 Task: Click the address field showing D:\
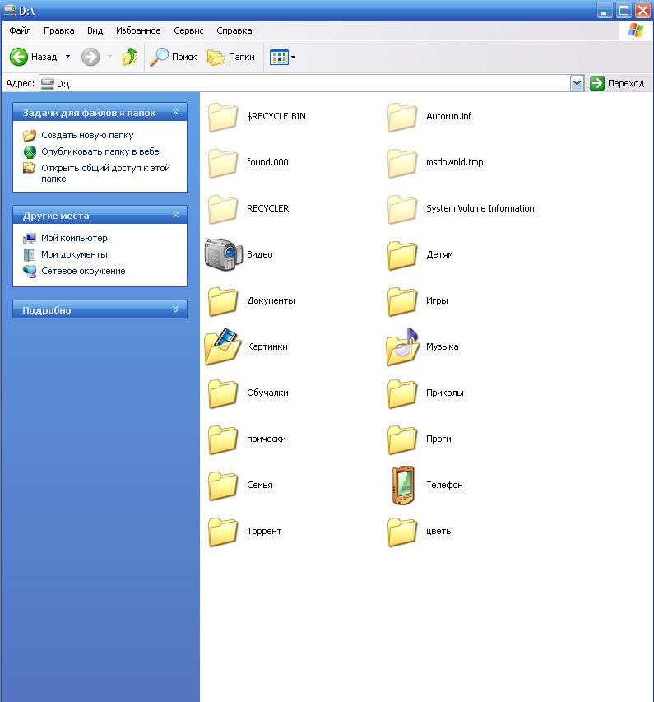[x=304, y=83]
